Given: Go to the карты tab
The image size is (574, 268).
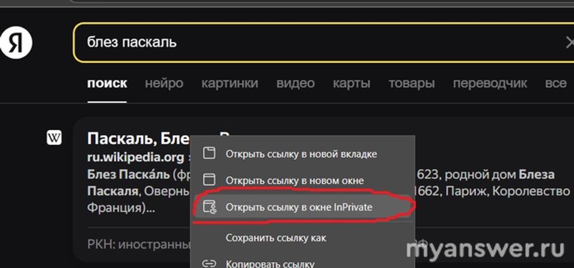Looking at the screenshot, I should tap(351, 83).
